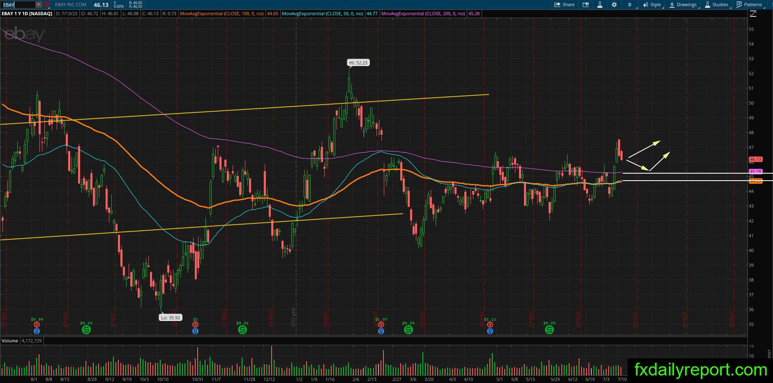Click the $0.22 dividend icon near 11/28

[x=242, y=330]
